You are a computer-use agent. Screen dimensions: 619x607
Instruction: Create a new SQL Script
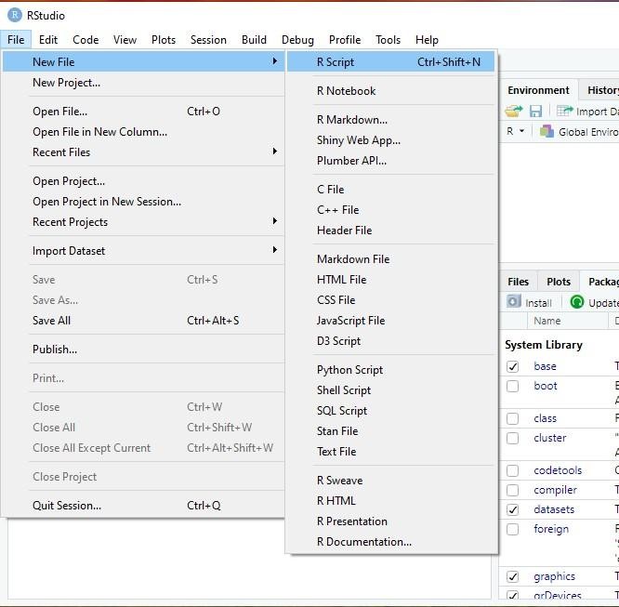pos(390,411)
